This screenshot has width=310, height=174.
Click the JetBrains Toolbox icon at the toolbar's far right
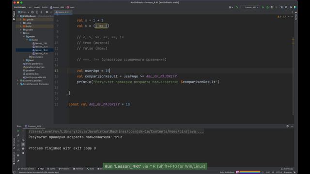click(x=295, y=7)
